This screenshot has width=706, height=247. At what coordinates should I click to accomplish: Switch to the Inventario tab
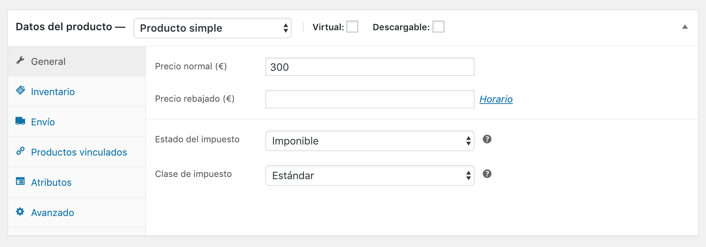click(x=53, y=92)
